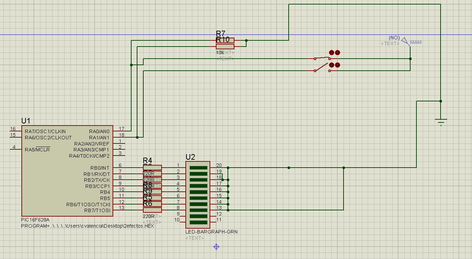Click the (NO) probe label

click(394, 38)
